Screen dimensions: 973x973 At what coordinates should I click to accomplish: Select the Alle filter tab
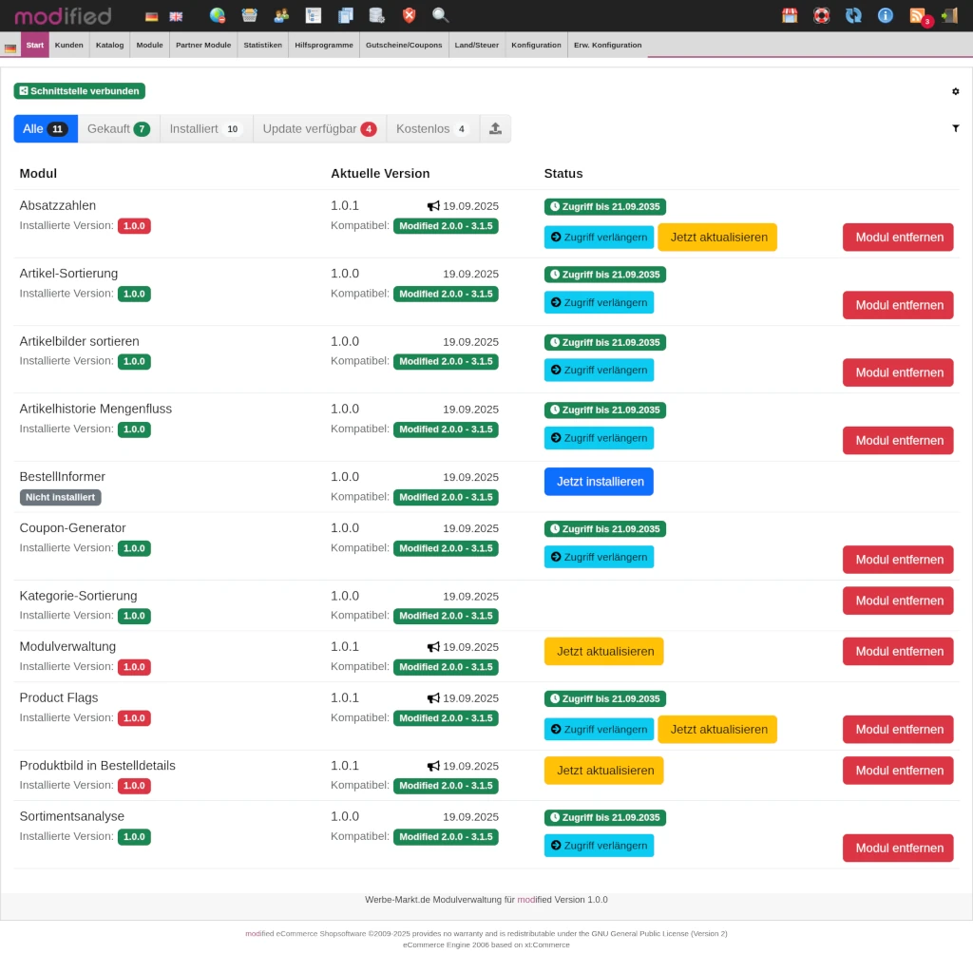tap(46, 128)
